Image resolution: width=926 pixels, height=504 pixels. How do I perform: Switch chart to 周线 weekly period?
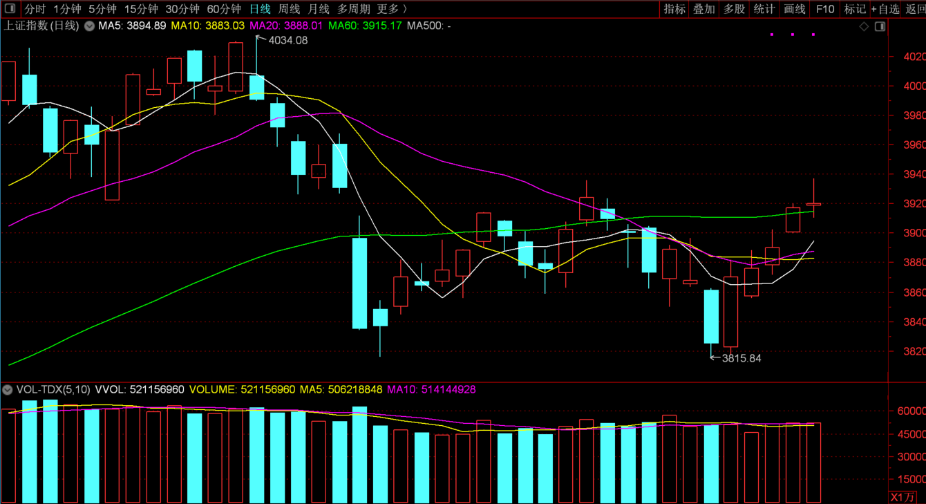coord(289,9)
